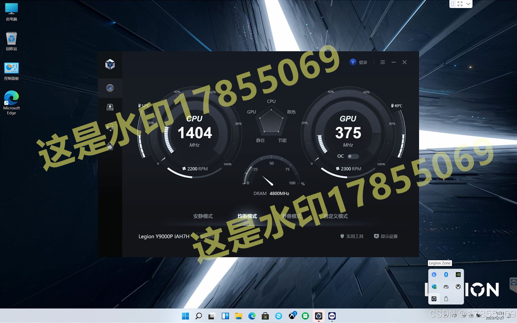This screenshot has height=323, width=517.
Task: Open the Windows Start menu
Action: point(185,316)
